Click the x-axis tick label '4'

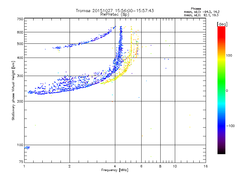coord(115,166)
